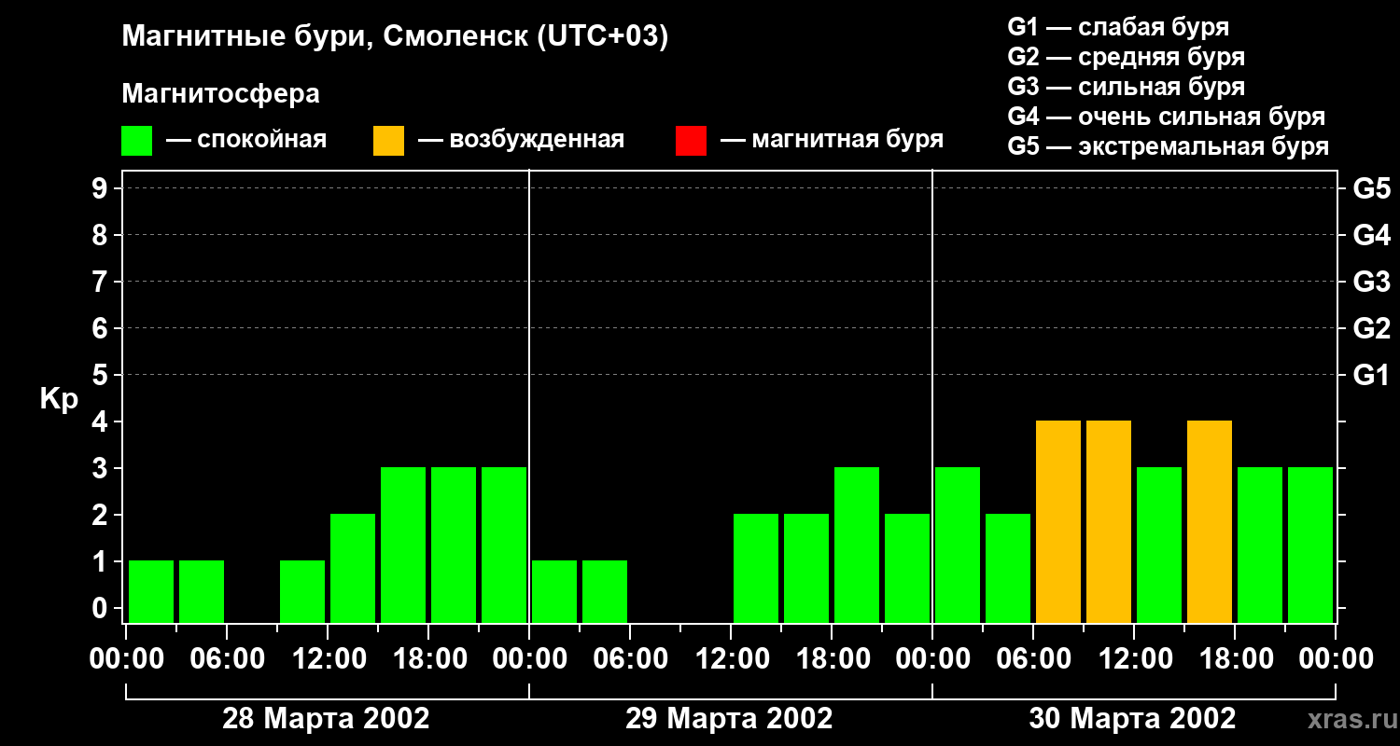Click the green 'спокойная' legend swatch

(137, 141)
